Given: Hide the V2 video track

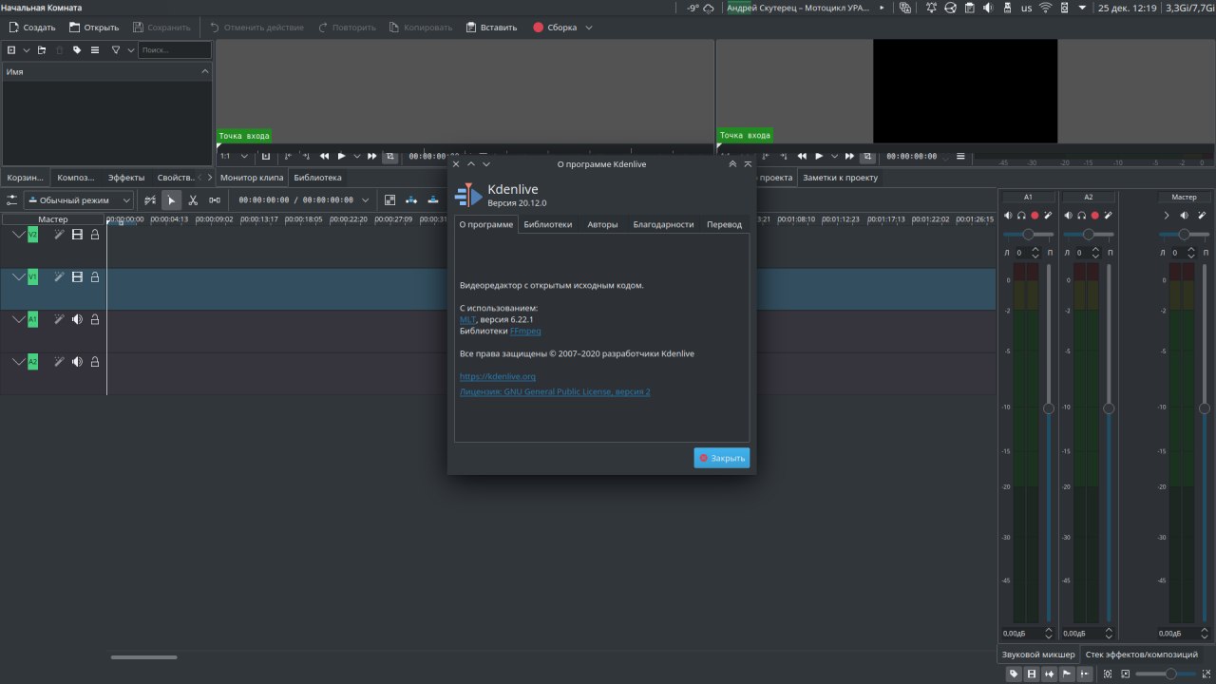Looking at the screenshot, I should tap(77, 235).
